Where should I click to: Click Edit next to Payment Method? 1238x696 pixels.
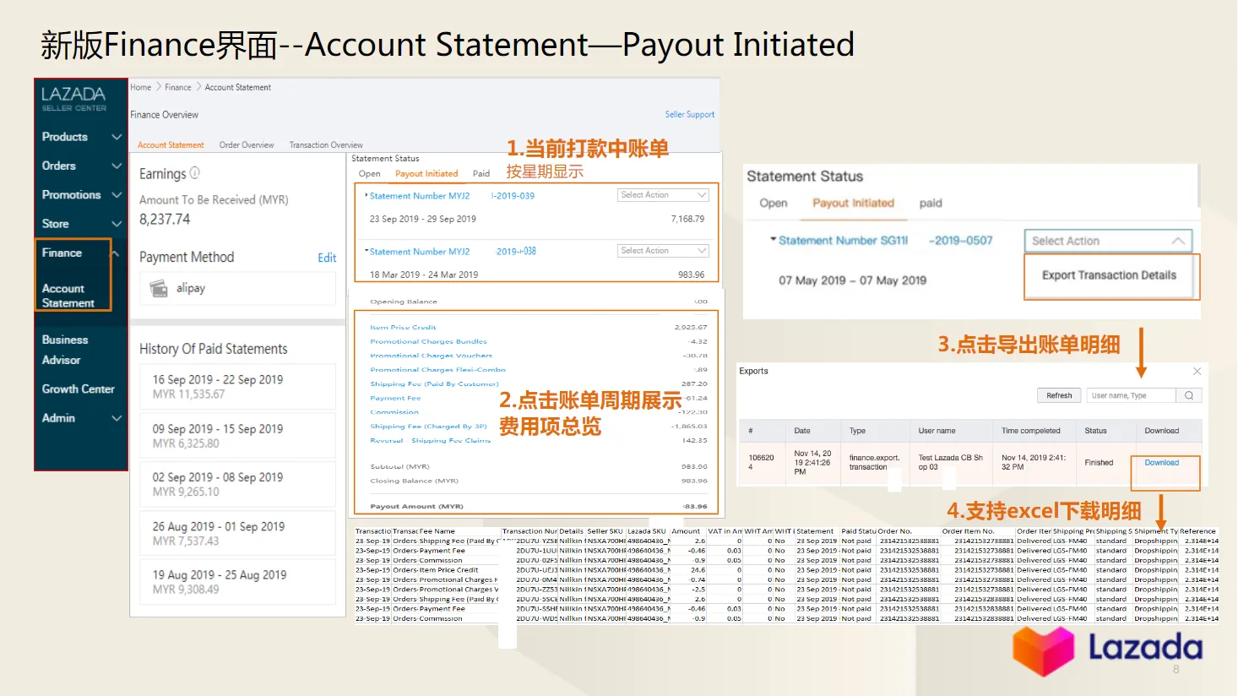pos(327,258)
